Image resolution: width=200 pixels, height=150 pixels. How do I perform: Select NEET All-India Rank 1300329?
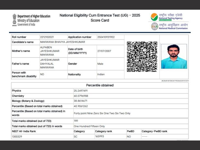pyautogui.click(x=17, y=136)
